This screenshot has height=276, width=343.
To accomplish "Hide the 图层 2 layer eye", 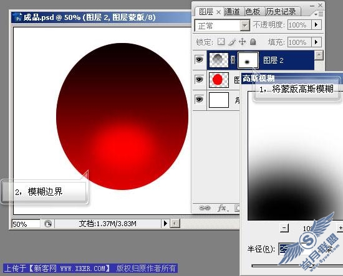I will (199, 59).
